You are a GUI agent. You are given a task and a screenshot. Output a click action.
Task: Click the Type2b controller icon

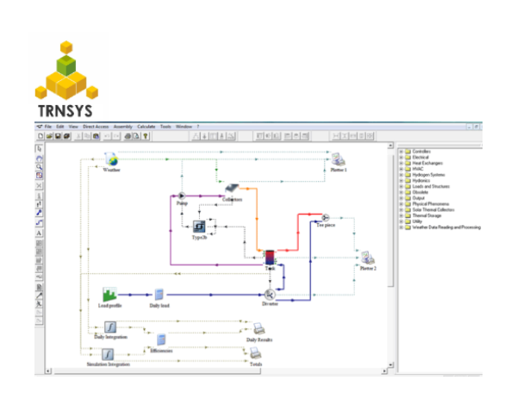(x=199, y=226)
